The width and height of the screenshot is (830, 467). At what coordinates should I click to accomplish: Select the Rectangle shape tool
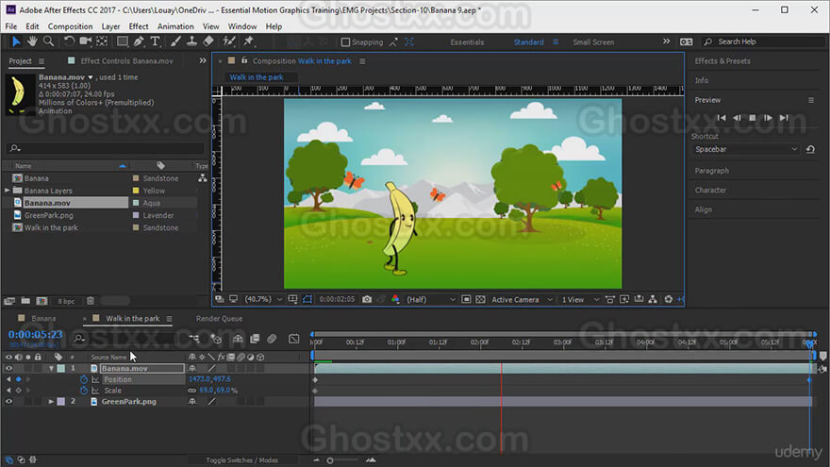(123, 42)
